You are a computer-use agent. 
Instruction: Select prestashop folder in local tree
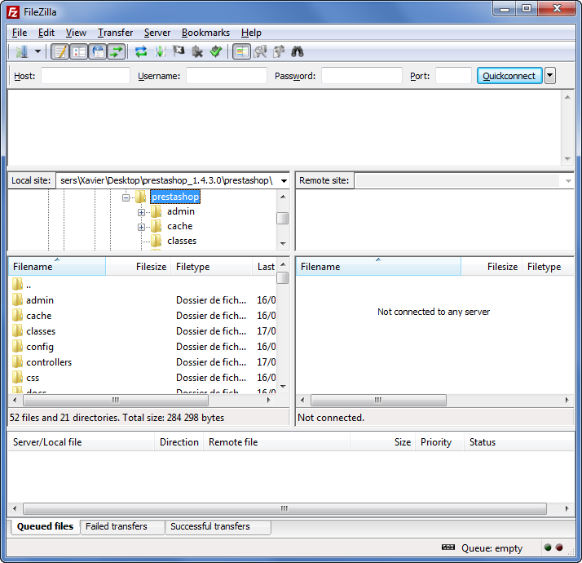[175, 197]
